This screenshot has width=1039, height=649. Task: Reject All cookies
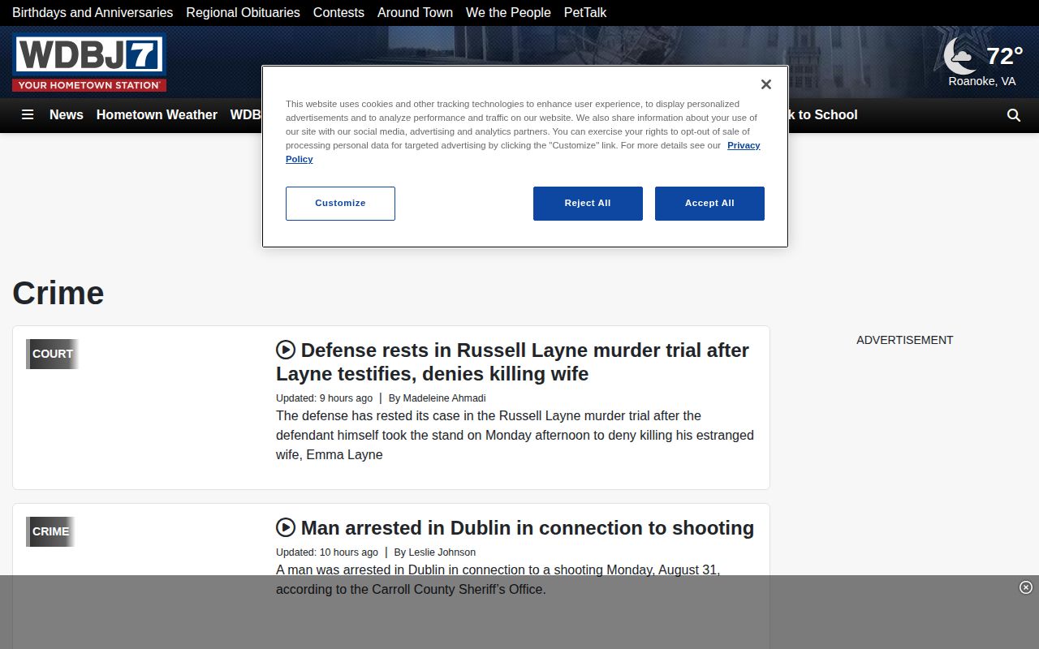588,204
